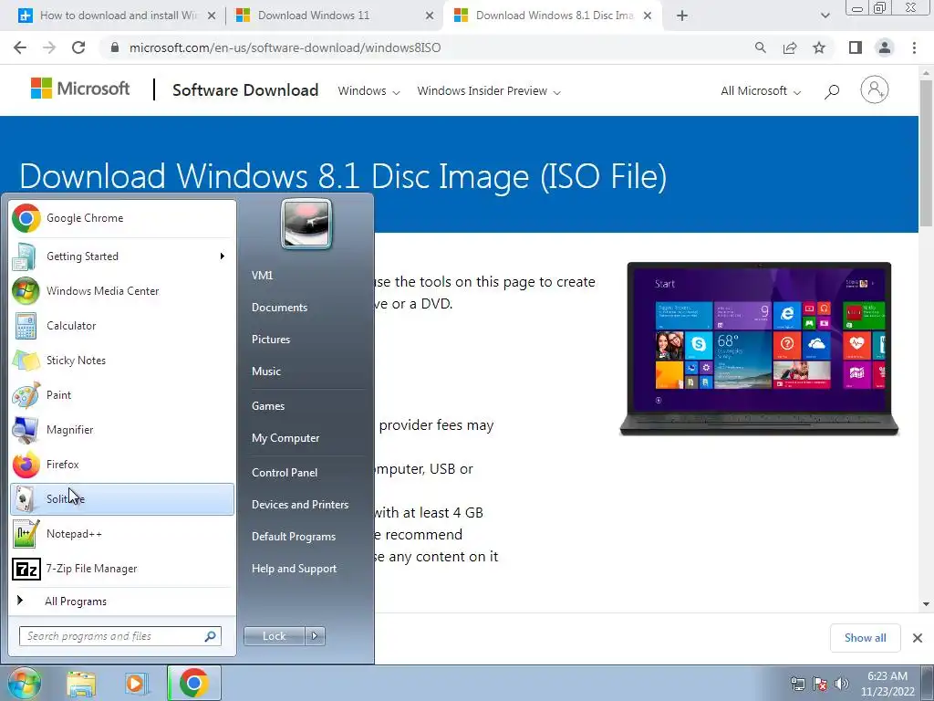Close the Download Windows 11 tab
The height and width of the screenshot is (701, 934).
click(x=430, y=16)
